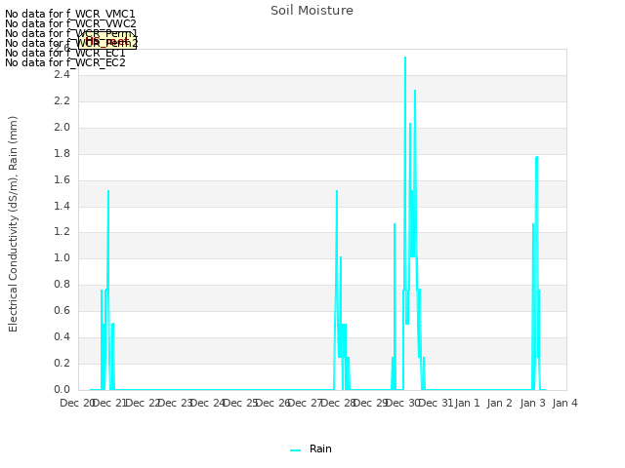Click the y-axis label 1.6

point(62,179)
